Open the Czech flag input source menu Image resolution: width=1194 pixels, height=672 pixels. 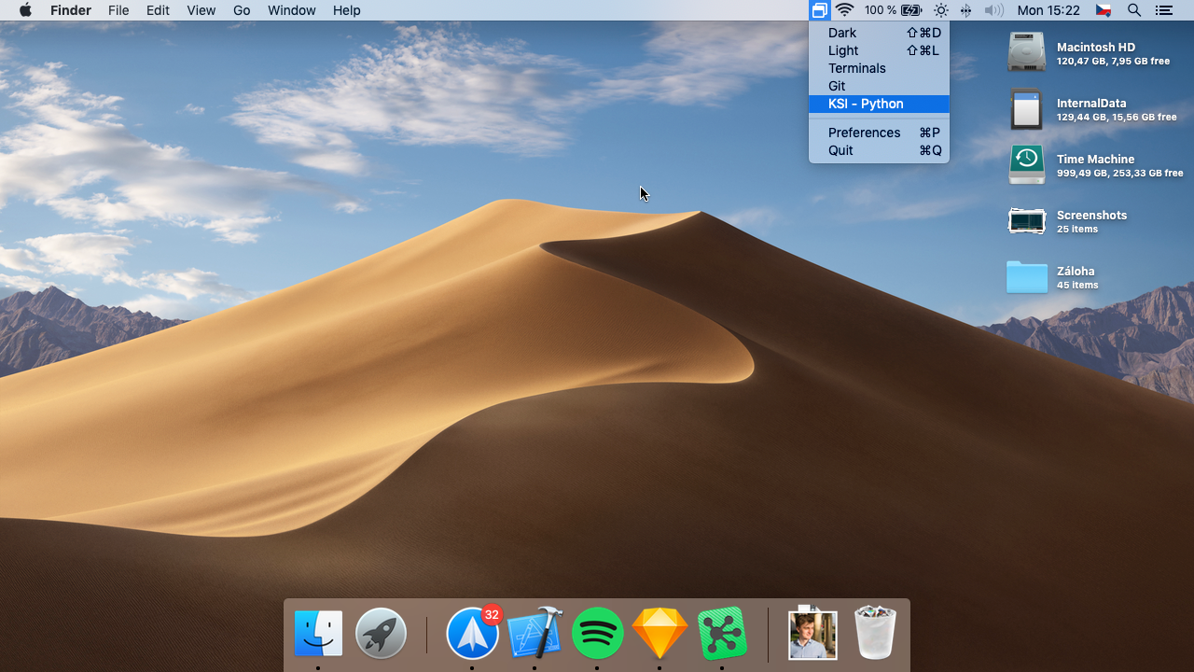click(x=1104, y=10)
